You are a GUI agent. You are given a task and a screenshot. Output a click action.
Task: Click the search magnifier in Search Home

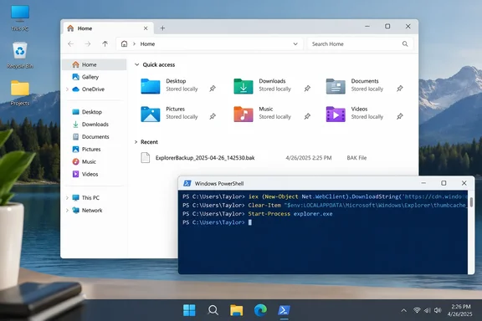coord(405,44)
